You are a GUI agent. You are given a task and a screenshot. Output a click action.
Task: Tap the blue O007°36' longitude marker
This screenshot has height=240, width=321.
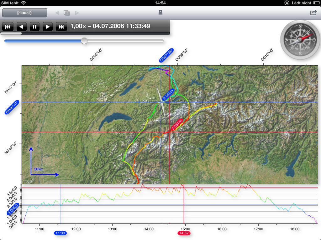pyautogui.click(x=166, y=55)
